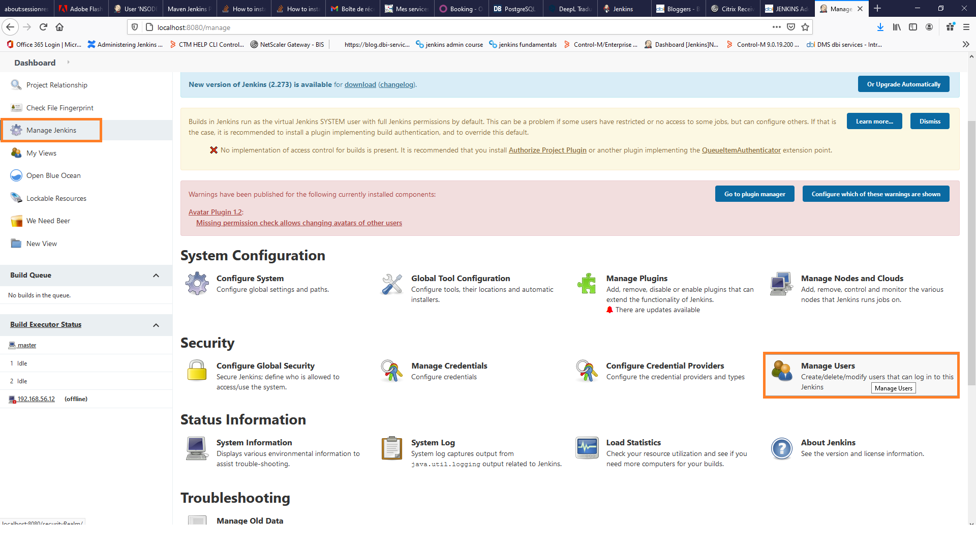Click the System Log clipboard icon
This screenshot has height=548, width=976.
tap(392, 448)
